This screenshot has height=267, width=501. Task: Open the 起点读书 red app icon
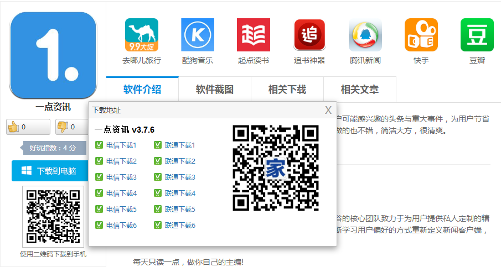click(x=254, y=35)
